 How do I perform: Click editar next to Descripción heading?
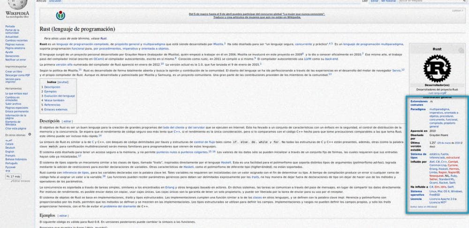67,122
